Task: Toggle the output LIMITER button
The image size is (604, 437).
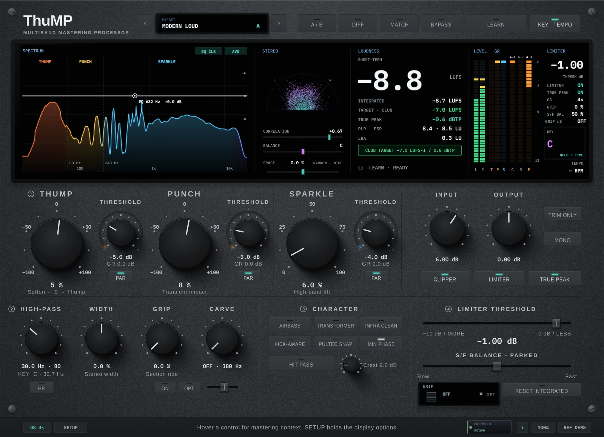Action: tap(499, 279)
